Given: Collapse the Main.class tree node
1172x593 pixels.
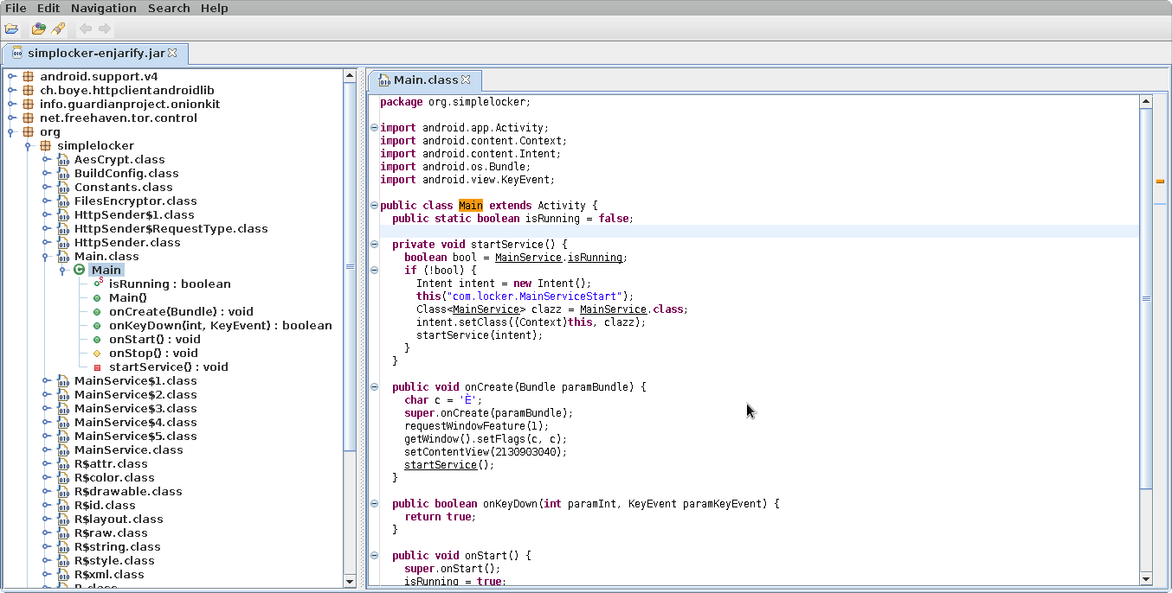Looking at the screenshot, I should coord(46,256).
